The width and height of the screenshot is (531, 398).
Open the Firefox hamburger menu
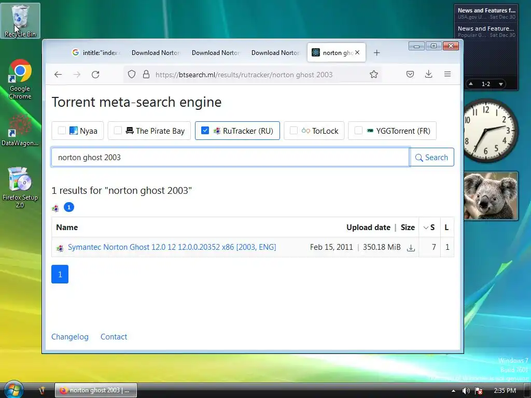pos(448,74)
